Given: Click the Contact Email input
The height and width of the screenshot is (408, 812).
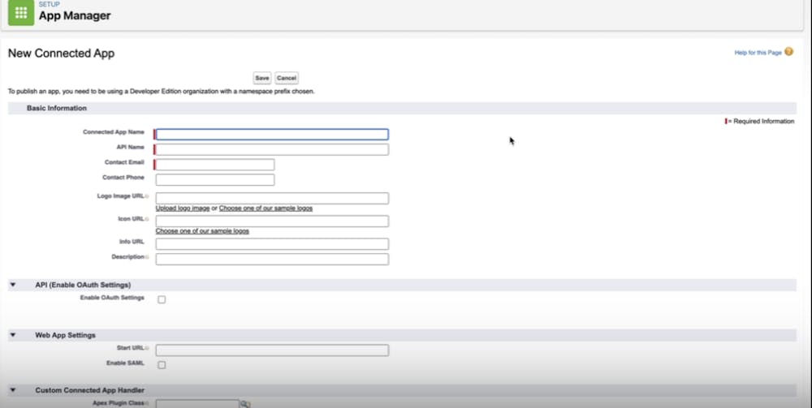Looking at the screenshot, I should (x=215, y=165).
